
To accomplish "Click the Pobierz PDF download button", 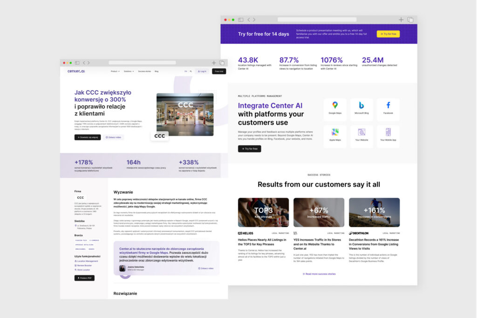I will tap(85, 278).
